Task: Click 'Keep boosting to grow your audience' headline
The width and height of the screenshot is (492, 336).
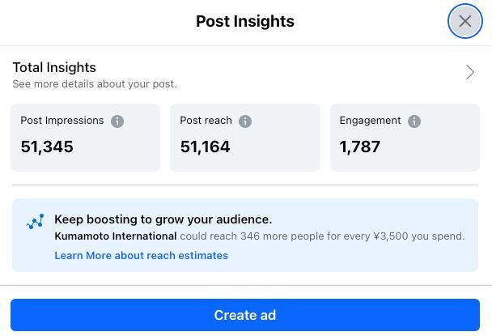Action: point(163,219)
